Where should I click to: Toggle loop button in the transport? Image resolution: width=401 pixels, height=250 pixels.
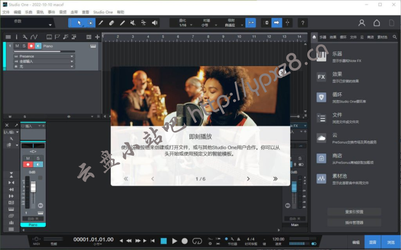pos(197,241)
